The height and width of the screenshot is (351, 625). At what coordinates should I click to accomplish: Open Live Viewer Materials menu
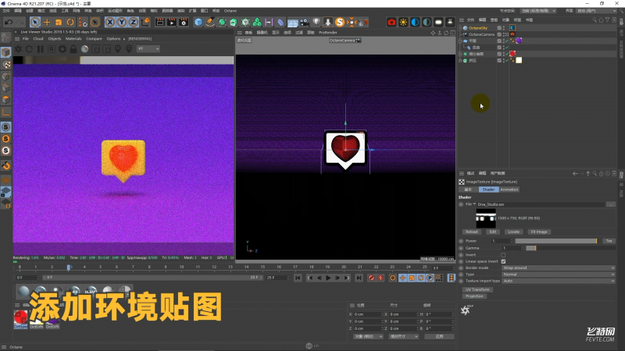[73, 38]
